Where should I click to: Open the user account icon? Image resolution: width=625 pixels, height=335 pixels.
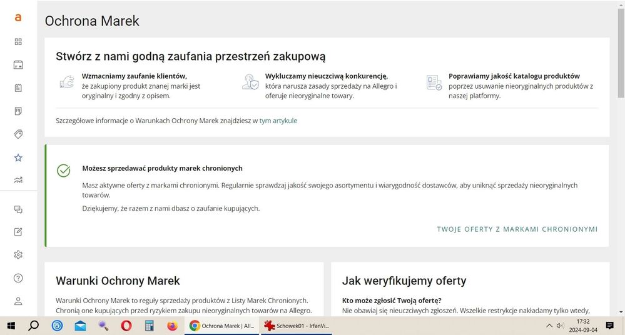click(18, 301)
